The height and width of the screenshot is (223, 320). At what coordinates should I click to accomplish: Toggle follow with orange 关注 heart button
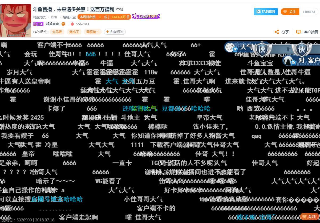[x=290, y=12]
